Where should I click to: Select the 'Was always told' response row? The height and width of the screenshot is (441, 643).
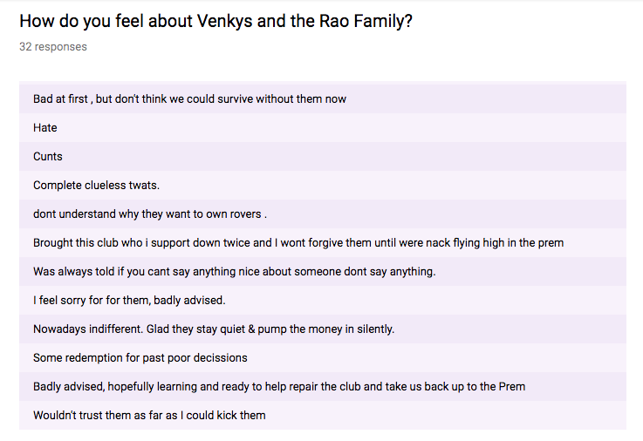click(323, 271)
